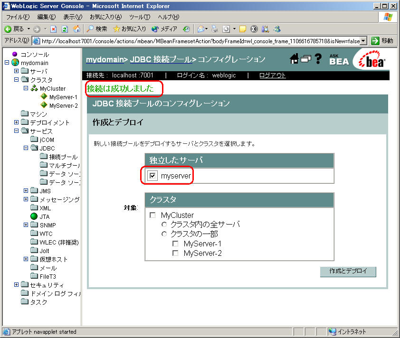Click the IE home toolbar button

tap(76, 29)
